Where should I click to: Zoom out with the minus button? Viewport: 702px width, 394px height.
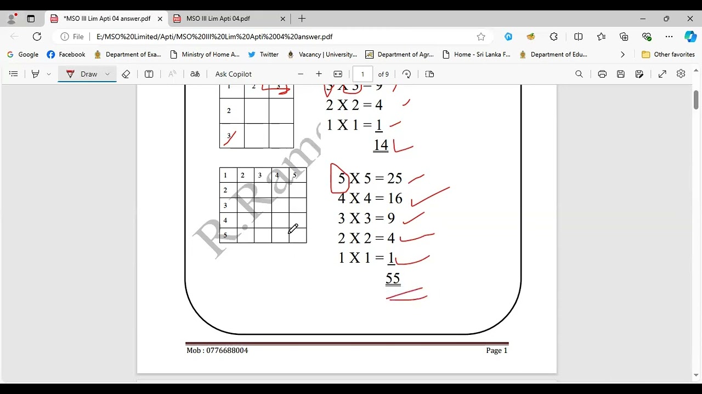pos(301,74)
